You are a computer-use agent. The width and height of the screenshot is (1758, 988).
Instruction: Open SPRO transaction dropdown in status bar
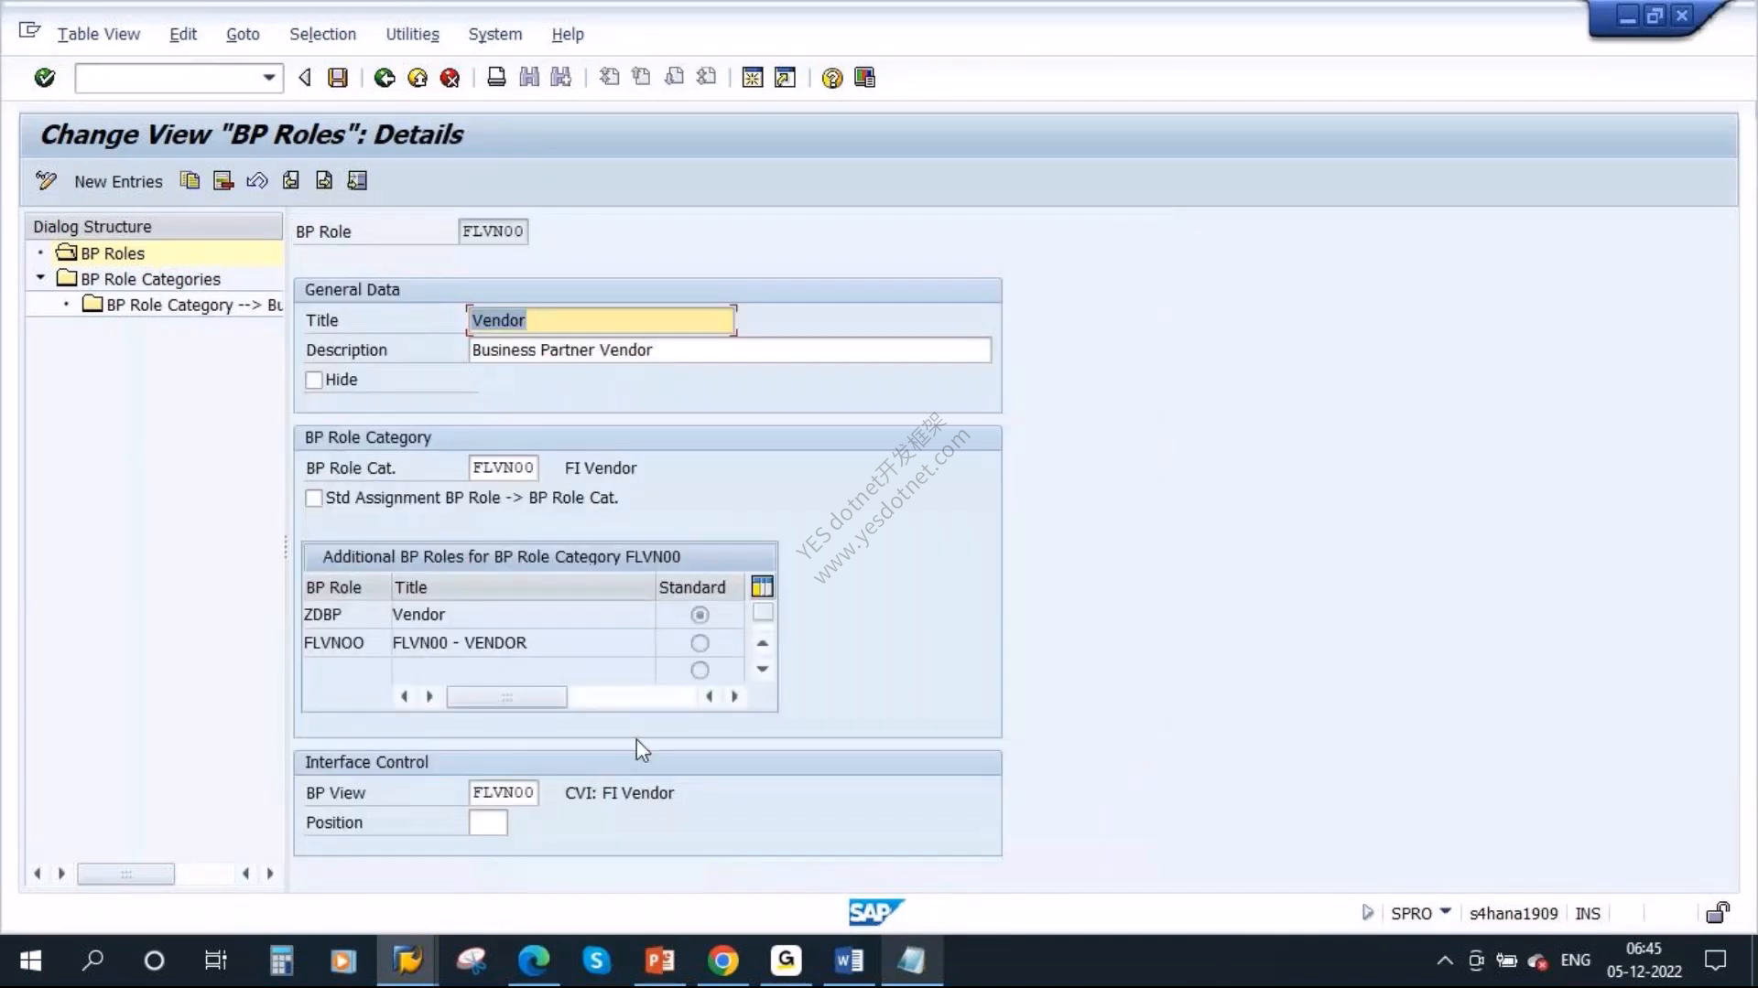pos(1446,911)
